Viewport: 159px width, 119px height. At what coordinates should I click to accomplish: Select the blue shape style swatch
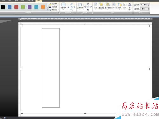(x=10, y=7)
